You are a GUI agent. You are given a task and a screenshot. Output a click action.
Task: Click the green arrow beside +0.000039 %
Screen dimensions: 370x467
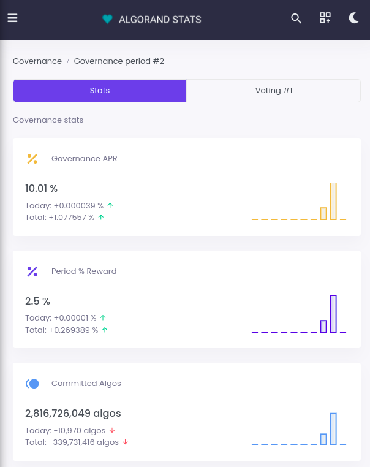pyautogui.click(x=110, y=205)
